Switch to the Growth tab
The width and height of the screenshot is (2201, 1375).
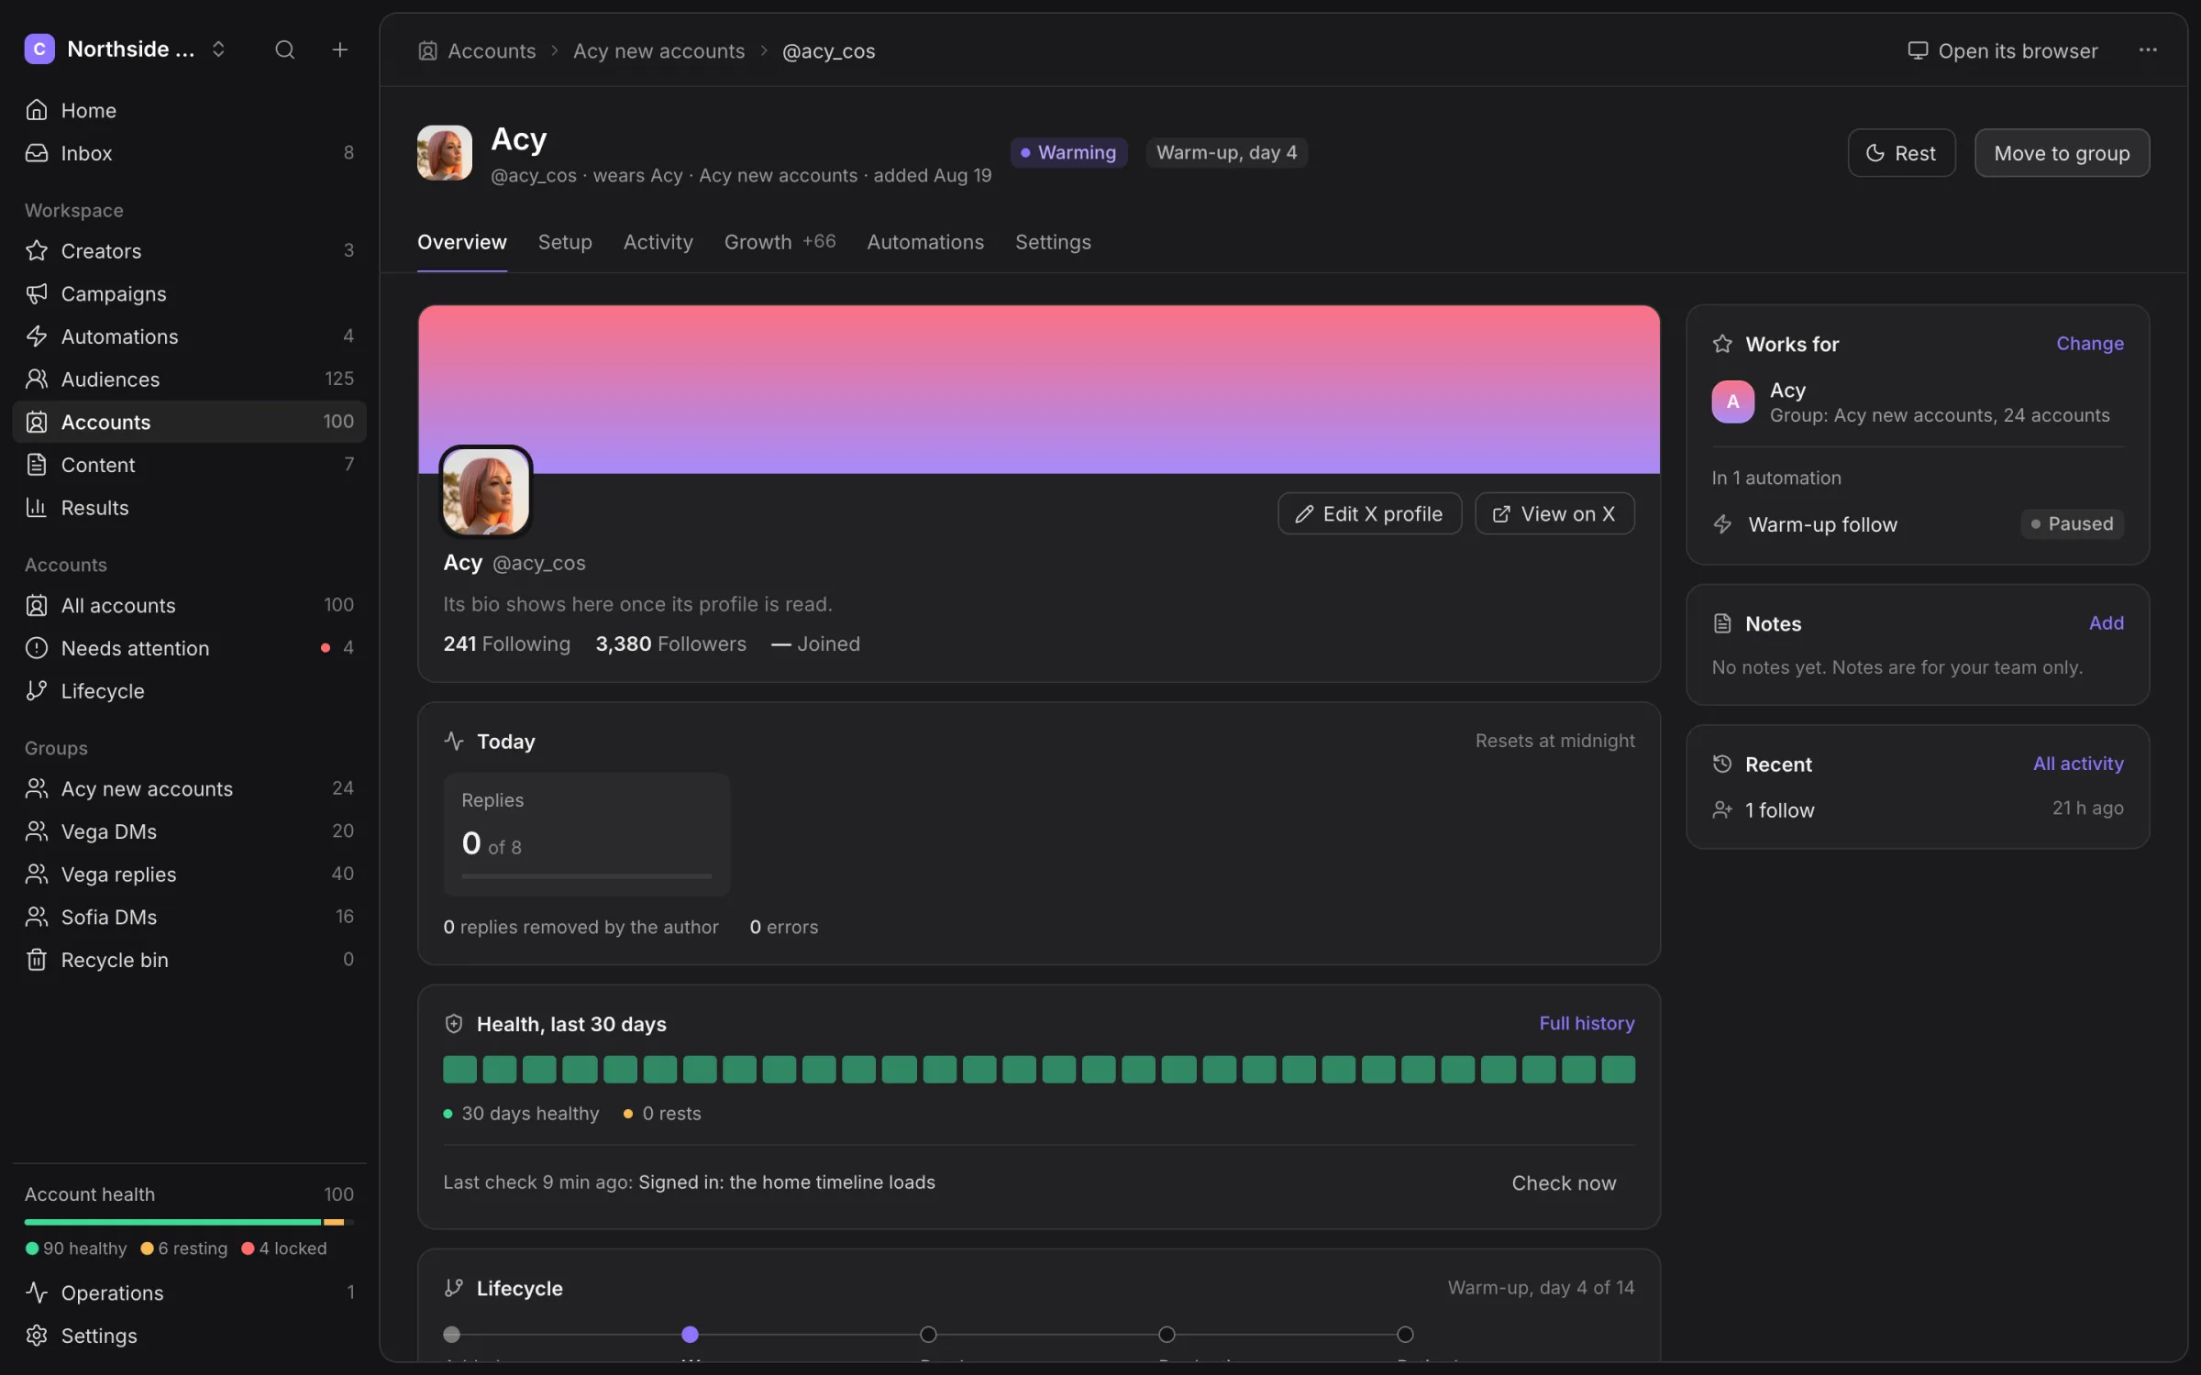tap(780, 242)
